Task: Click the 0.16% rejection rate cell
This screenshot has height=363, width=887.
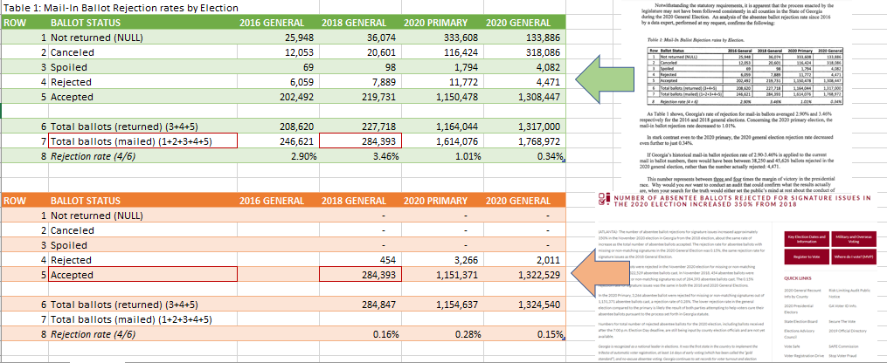Action: 361,334
